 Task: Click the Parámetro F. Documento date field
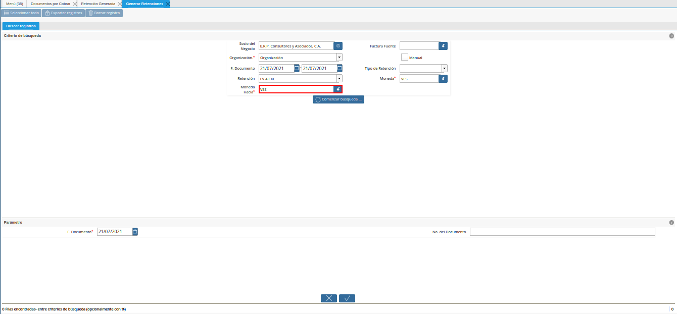point(115,232)
